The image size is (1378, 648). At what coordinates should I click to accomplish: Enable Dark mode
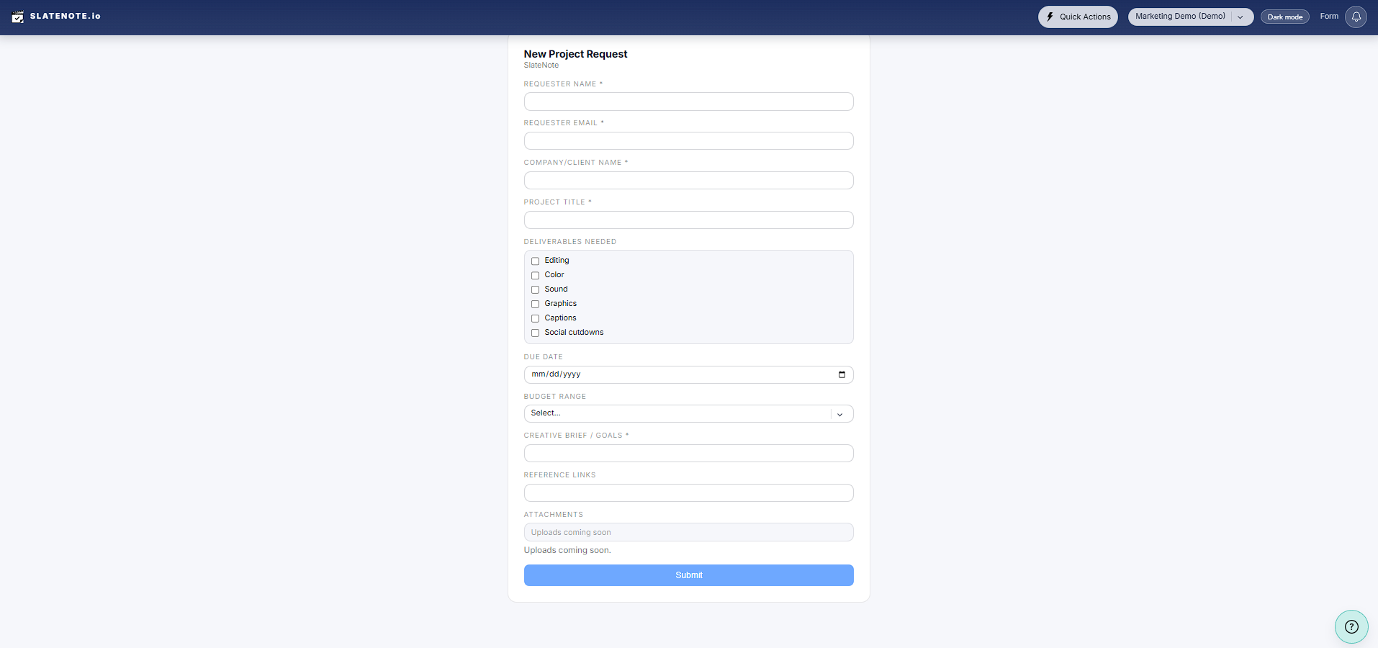pyautogui.click(x=1284, y=17)
